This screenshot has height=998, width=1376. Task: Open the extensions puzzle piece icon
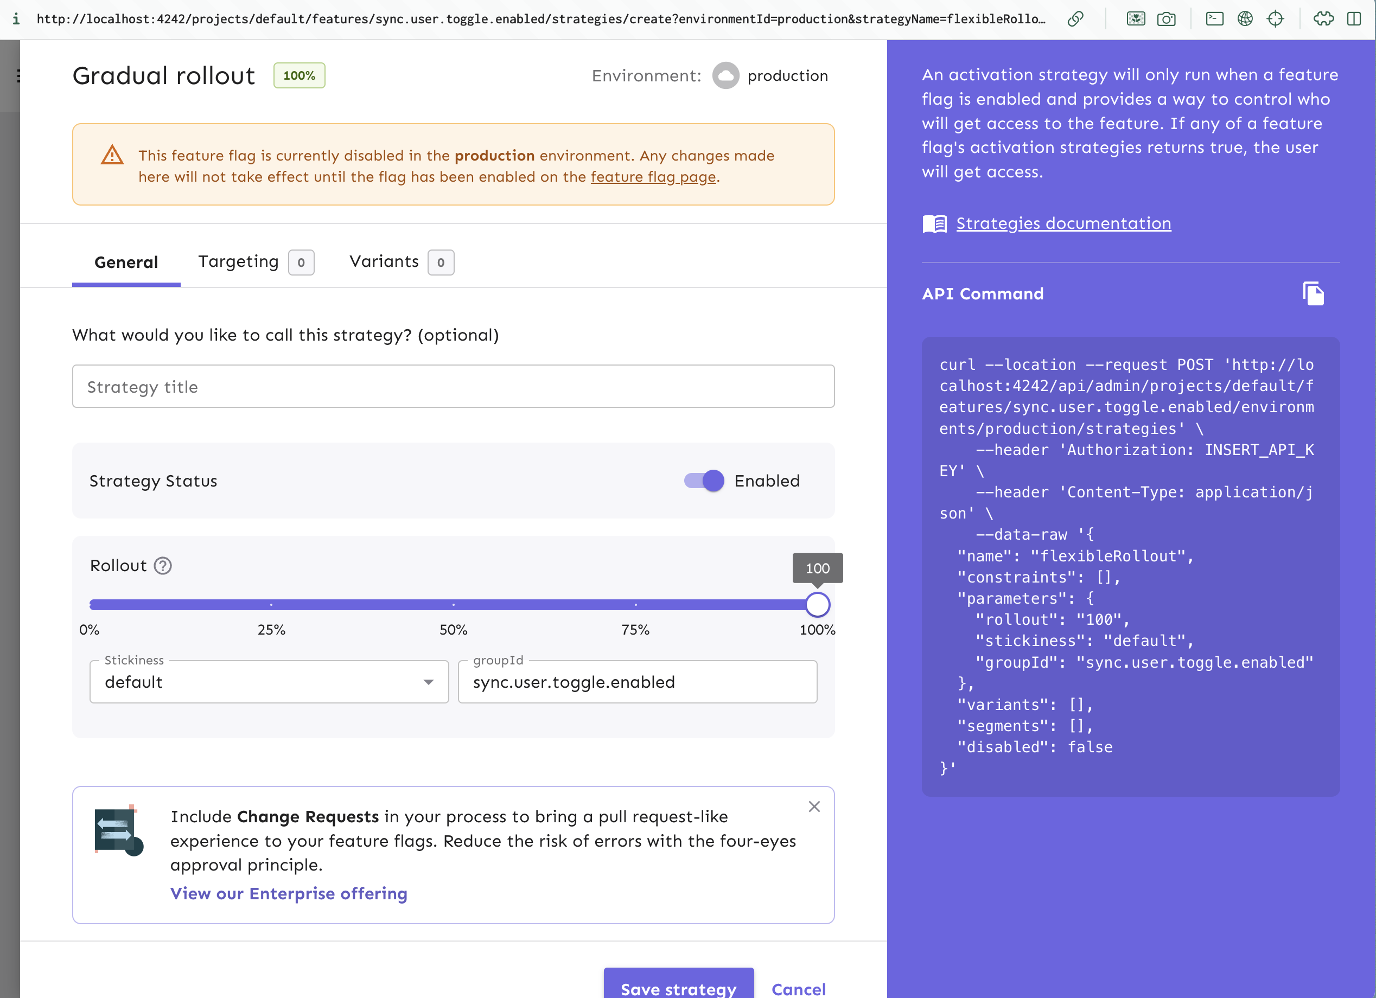(x=1323, y=19)
